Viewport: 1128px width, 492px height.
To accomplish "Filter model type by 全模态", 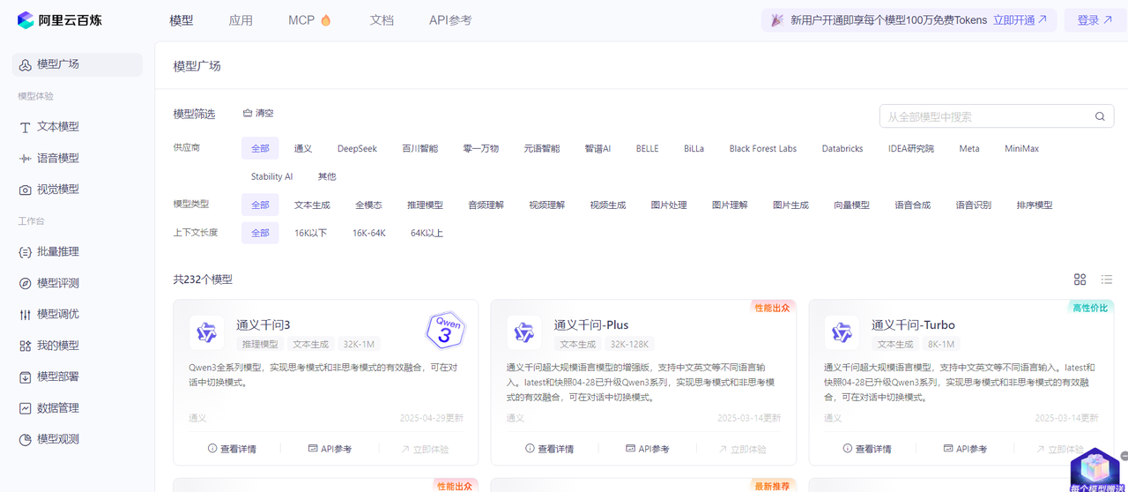I will pos(368,205).
